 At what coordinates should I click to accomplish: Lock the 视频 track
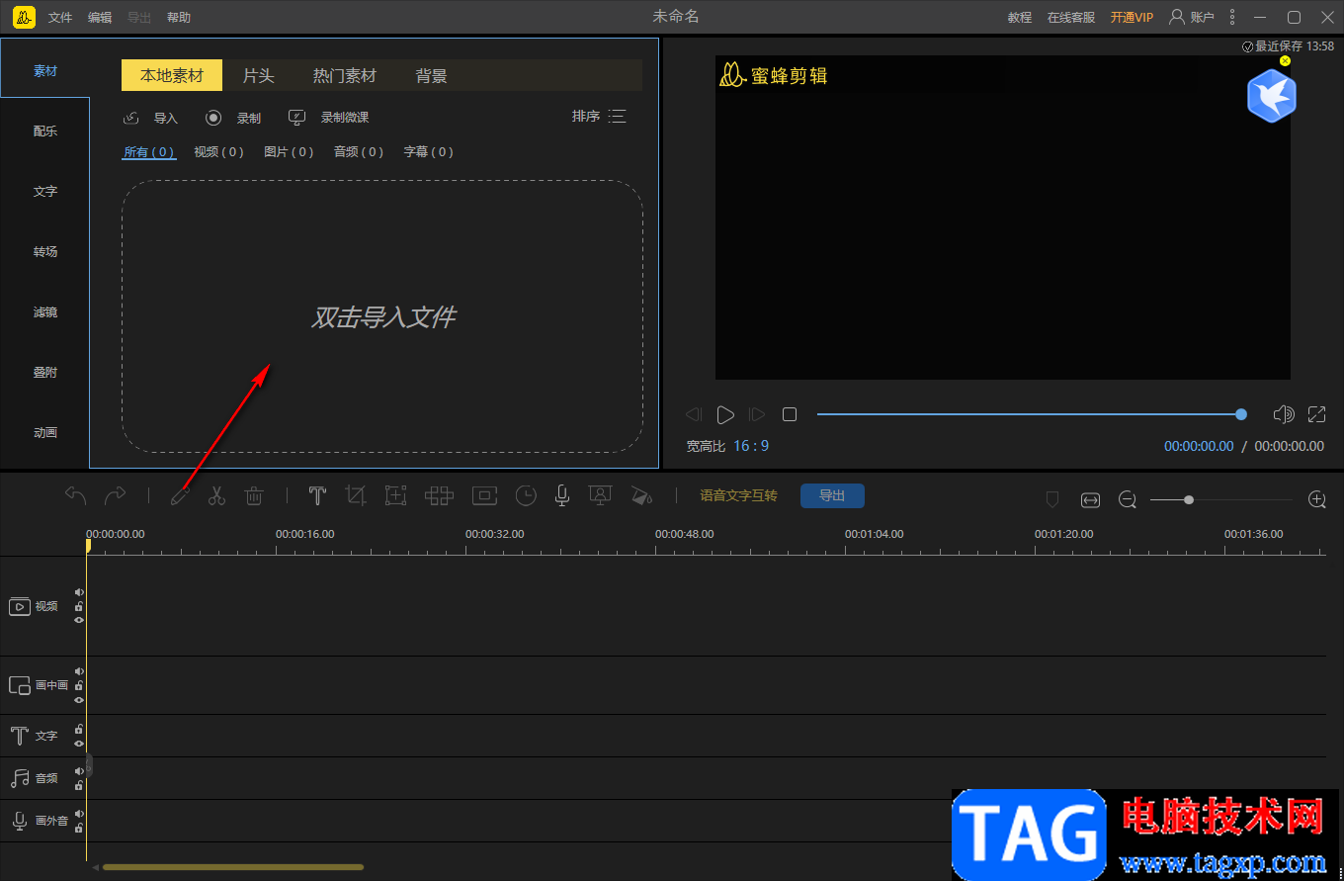[x=79, y=607]
